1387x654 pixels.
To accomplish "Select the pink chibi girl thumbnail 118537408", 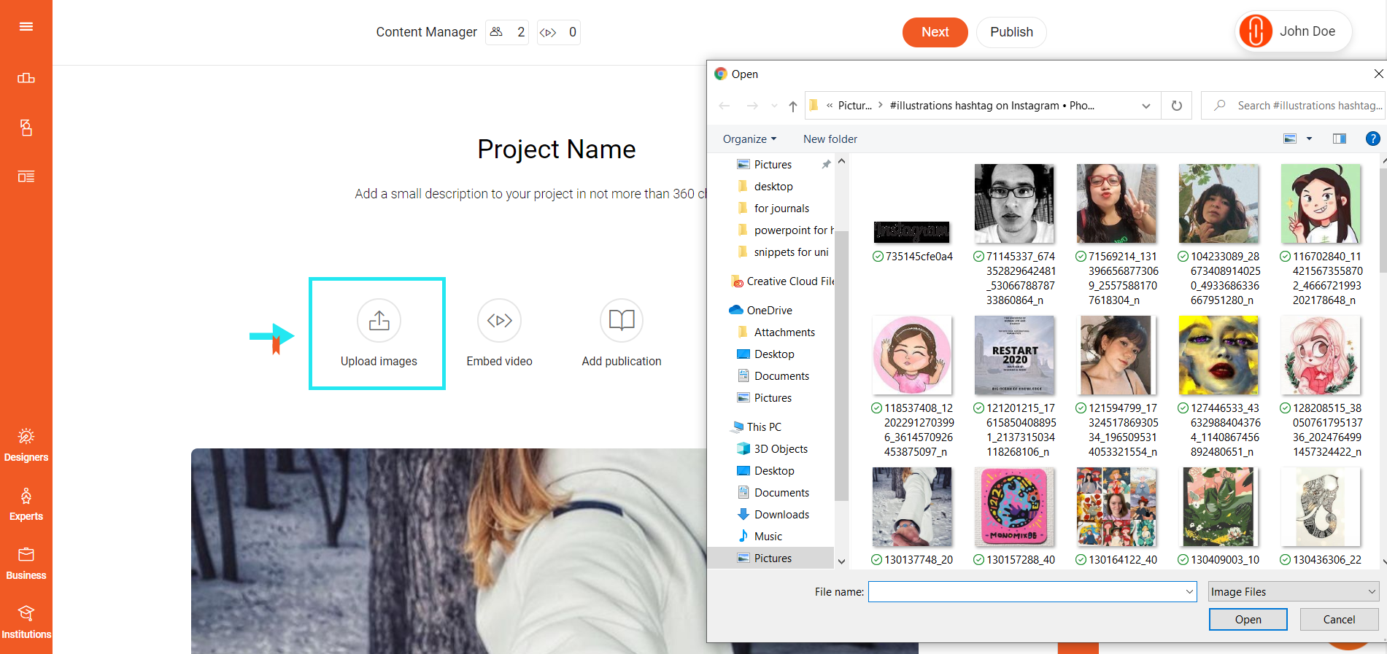I will (912, 355).
